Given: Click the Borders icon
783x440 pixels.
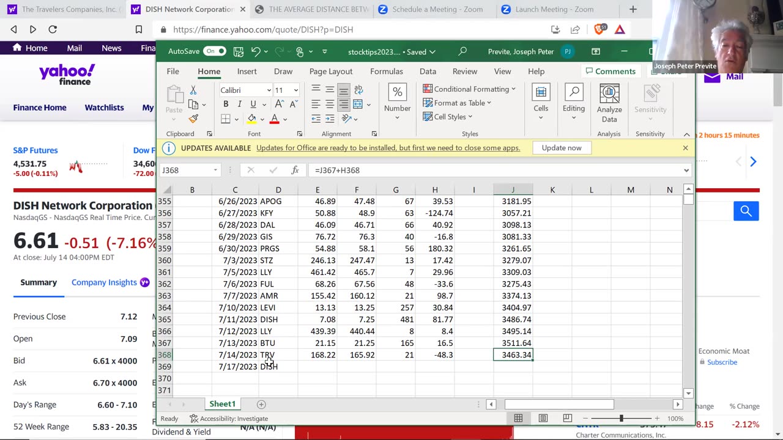Looking at the screenshot, I should click(x=226, y=119).
